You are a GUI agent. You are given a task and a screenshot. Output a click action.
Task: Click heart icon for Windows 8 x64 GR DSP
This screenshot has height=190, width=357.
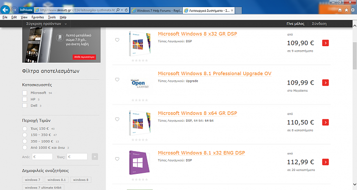tap(117, 119)
